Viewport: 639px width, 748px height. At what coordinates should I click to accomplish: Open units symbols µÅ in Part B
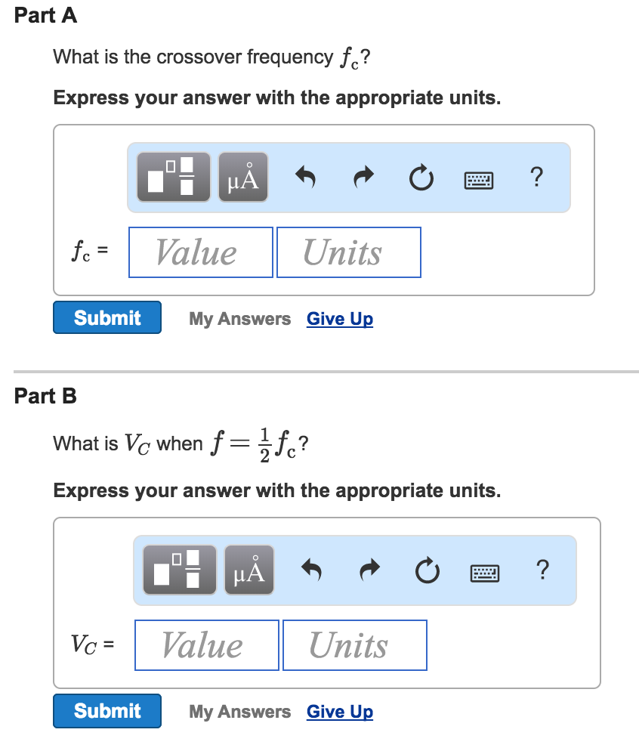(x=248, y=570)
